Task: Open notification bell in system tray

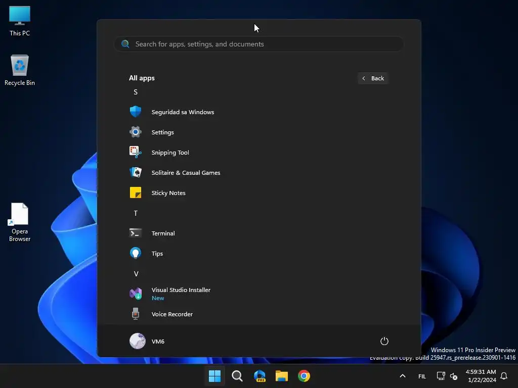Action: coord(504,376)
